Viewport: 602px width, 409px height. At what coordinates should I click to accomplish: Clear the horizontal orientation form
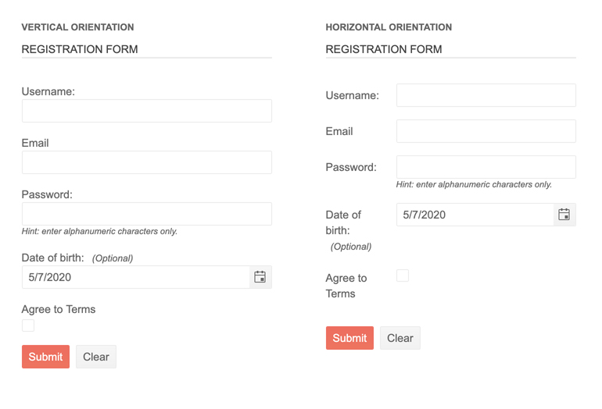tap(400, 338)
